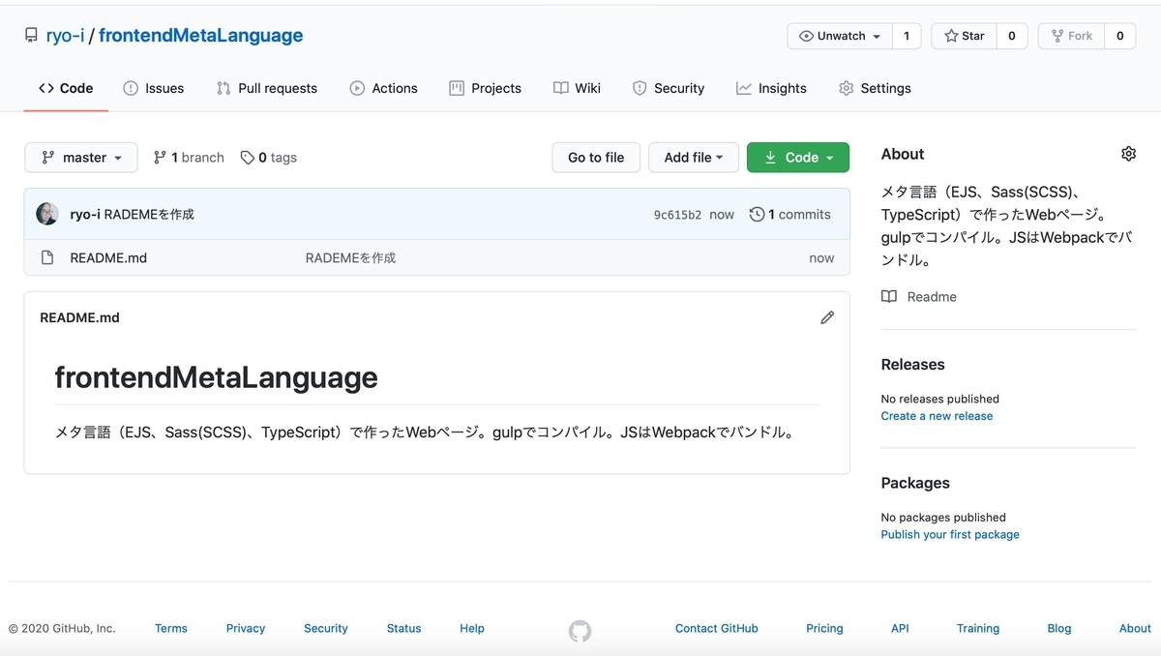The width and height of the screenshot is (1161, 656).
Task: Open the README.md file in the file list
Action: [108, 258]
